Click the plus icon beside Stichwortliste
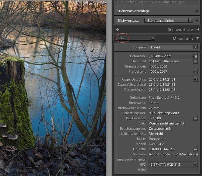Screen dimensions: 202x176 [118, 29]
